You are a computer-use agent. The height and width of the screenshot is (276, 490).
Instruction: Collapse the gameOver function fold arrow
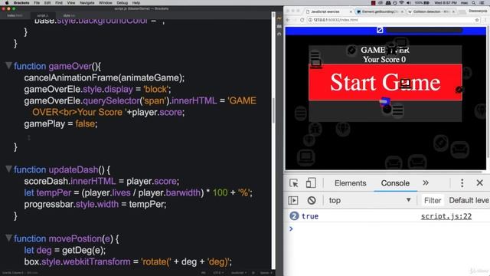click(x=8, y=65)
